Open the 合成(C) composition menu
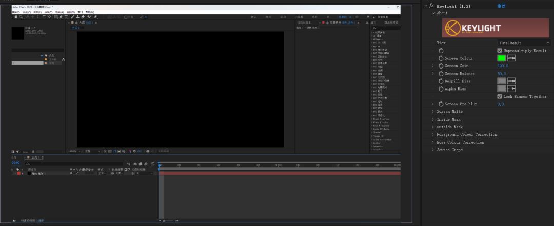The image size is (554, 226). [x=26, y=12]
